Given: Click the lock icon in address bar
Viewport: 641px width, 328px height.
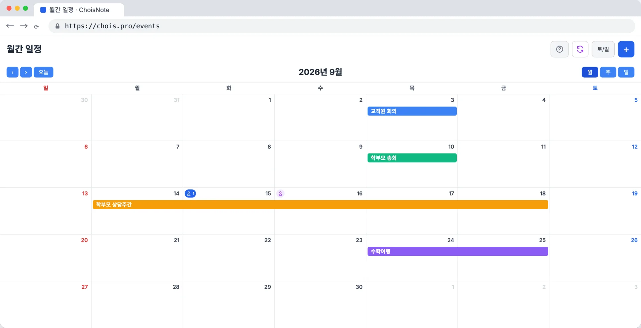Looking at the screenshot, I should click(57, 26).
